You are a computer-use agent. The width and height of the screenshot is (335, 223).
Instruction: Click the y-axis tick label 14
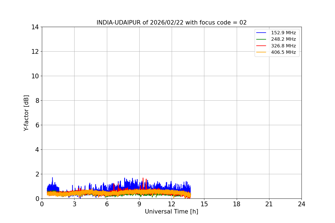click(35, 27)
